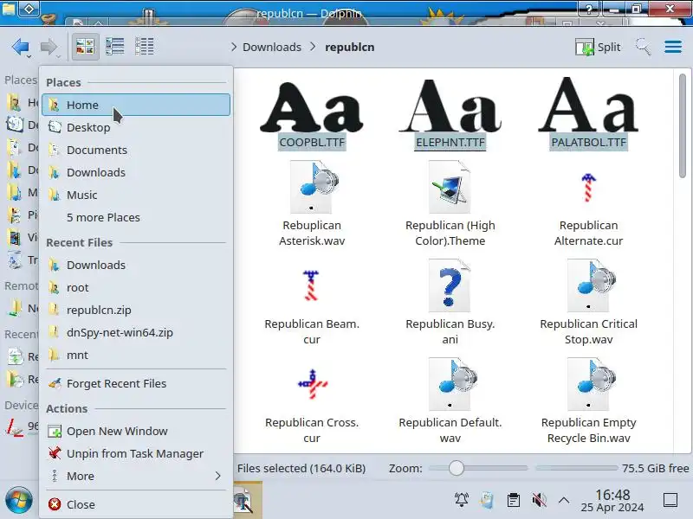The height and width of the screenshot is (519, 693).
Task: Click the free disk space bar
Action: pyautogui.click(x=576, y=468)
